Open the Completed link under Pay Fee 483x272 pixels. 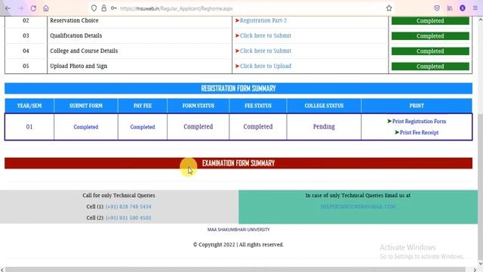[143, 127]
